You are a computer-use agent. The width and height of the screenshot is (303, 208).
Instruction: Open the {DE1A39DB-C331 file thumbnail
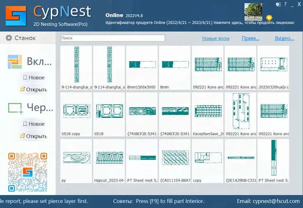tap(241, 161)
